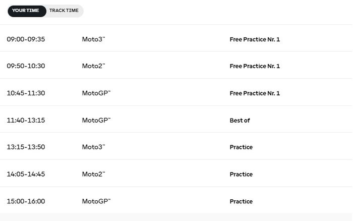The image size is (353, 221).
Task: Select the 15:00-16:00 time slot
Action: coord(26,201)
